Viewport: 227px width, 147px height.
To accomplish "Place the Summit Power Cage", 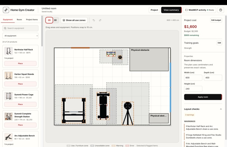I will pos(20,104).
